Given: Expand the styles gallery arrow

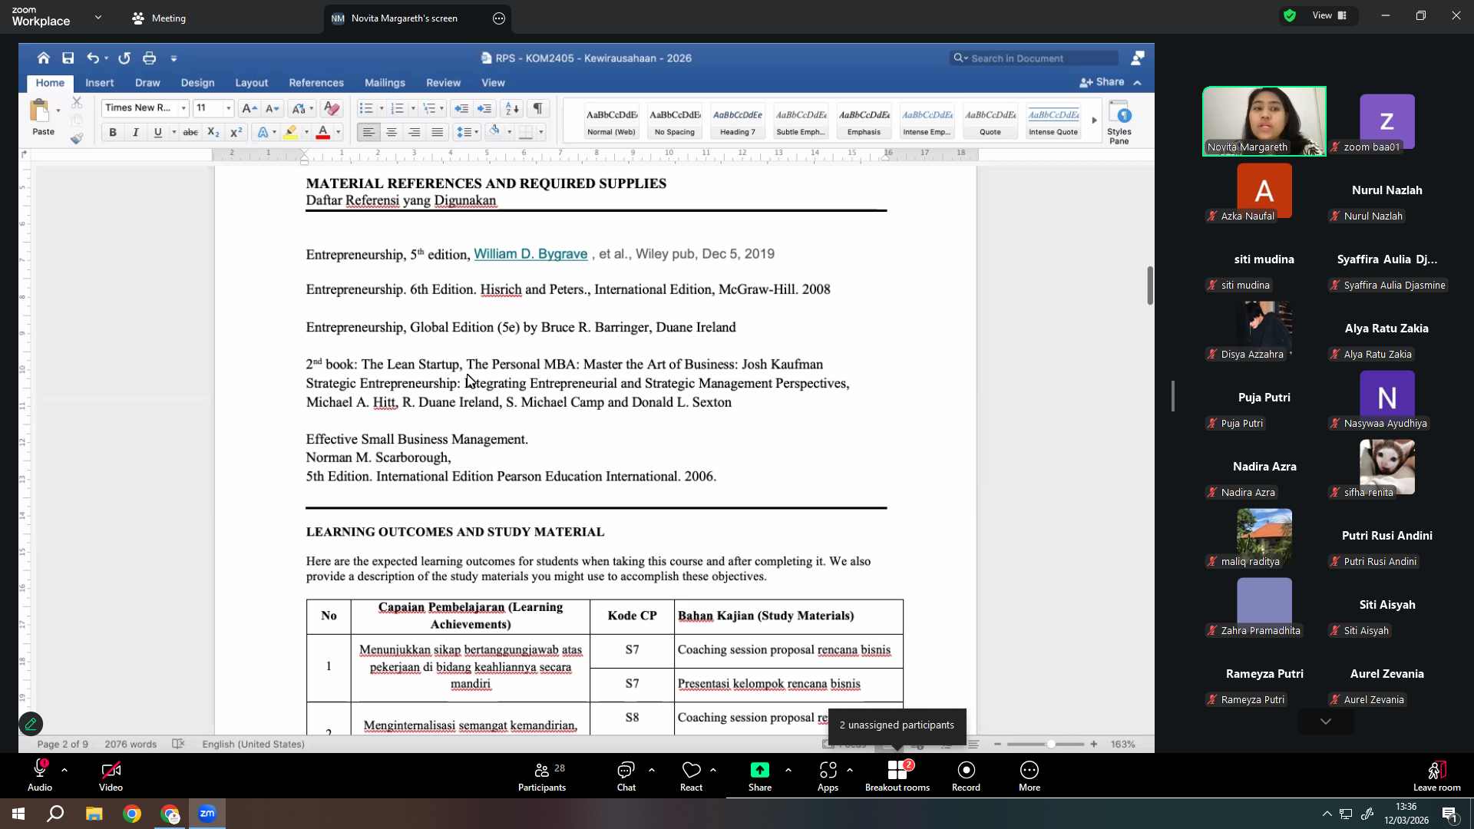Looking at the screenshot, I should click(x=1094, y=121).
